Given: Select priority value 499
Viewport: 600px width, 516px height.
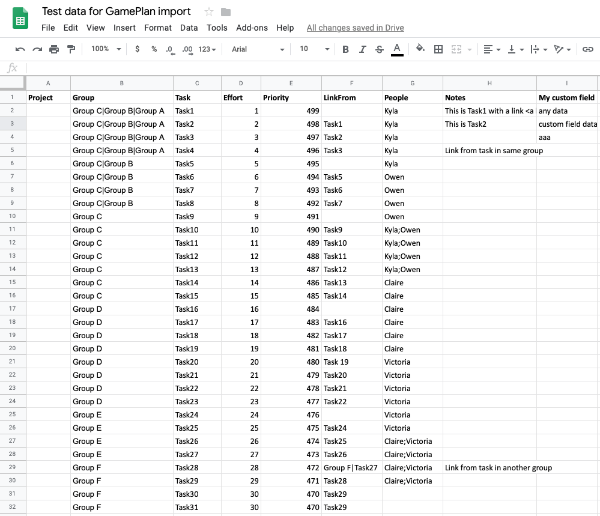Looking at the screenshot, I should [291, 111].
